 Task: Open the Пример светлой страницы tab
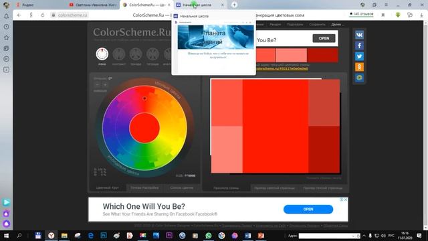pyautogui.click(x=274, y=188)
